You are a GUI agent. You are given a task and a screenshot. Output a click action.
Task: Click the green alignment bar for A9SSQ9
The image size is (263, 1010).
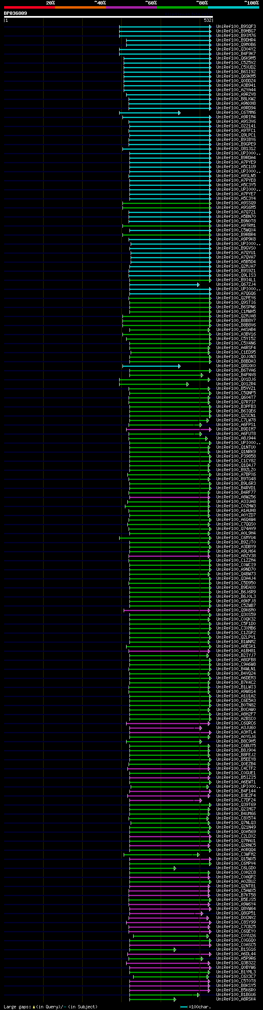click(167, 203)
